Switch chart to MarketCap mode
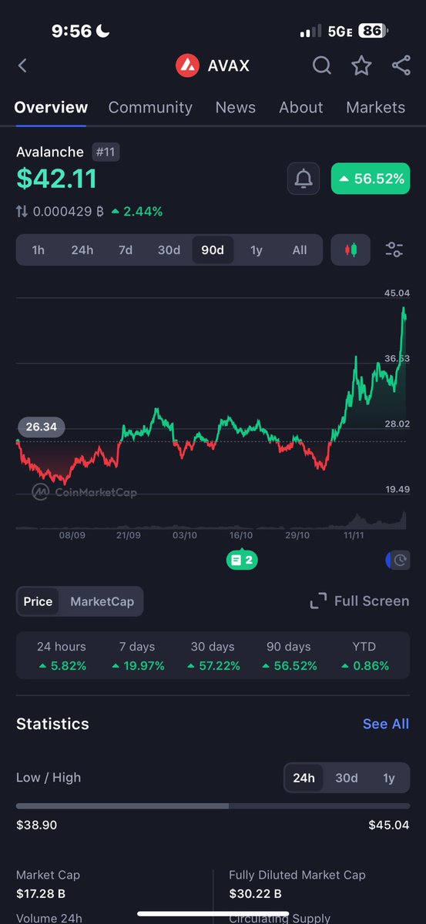The width and height of the screenshot is (426, 924). (102, 601)
